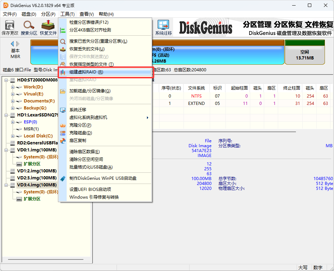Collapse the HD1:LexarSSD disk node
The image size is (334, 271).
pyautogui.click(x=6, y=115)
